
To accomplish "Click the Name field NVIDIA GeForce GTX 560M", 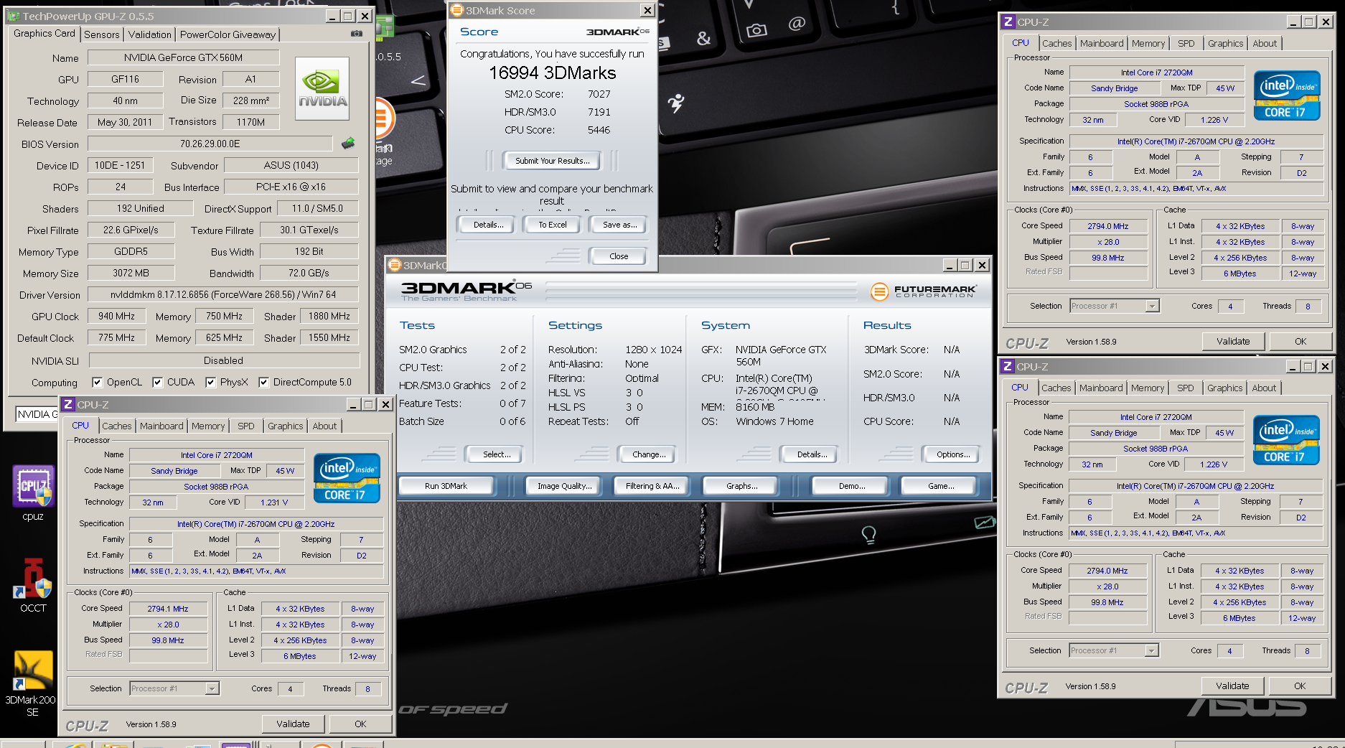I will (x=183, y=57).
